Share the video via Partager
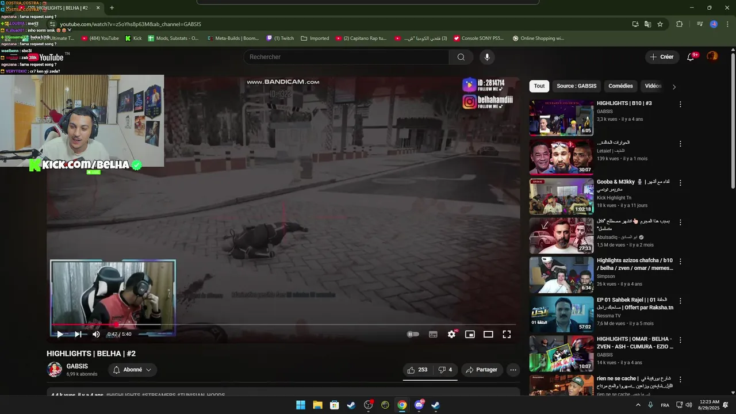The width and height of the screenshot is (736, 414). (482, 370)
